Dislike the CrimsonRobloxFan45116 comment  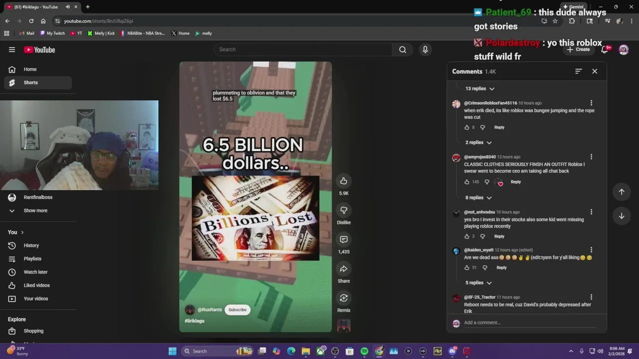(x=482, y=127)
